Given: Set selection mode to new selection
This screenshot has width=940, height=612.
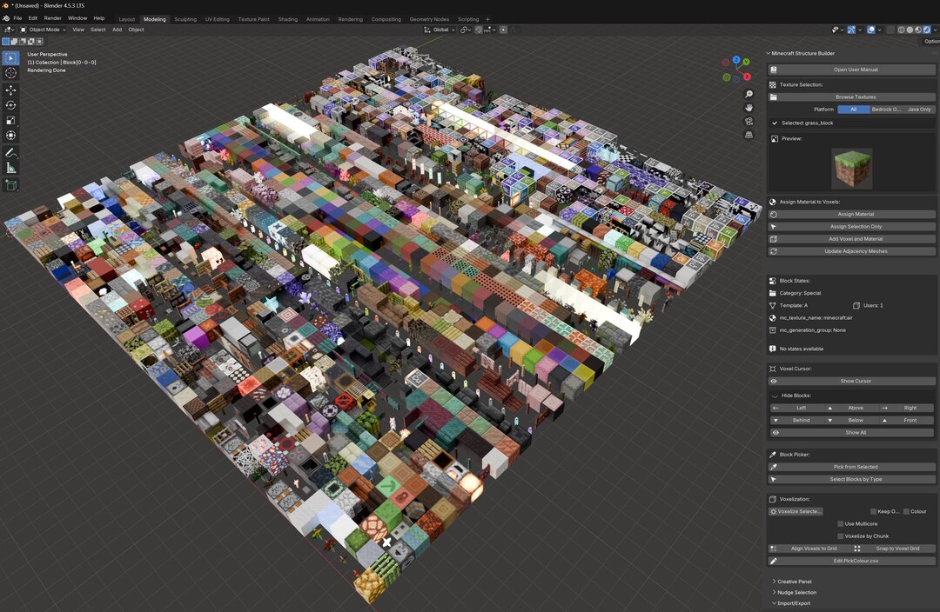Looking at the screenshot, I should (x=6, y=42).
